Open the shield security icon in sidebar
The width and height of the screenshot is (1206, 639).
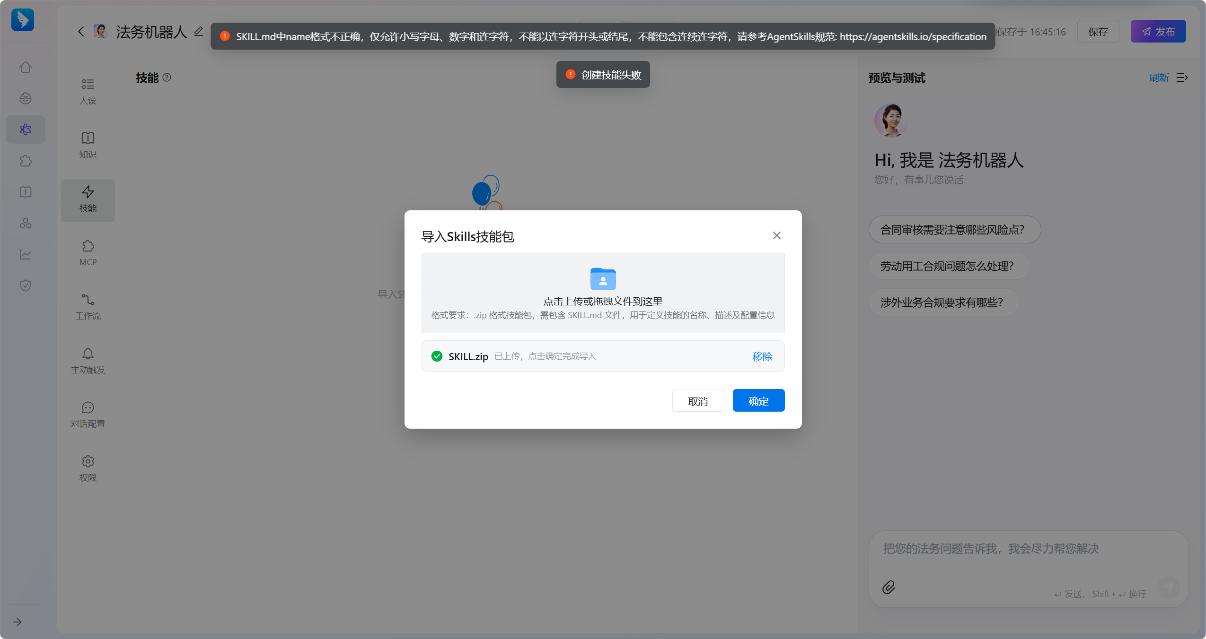click(x=26, y=285)
